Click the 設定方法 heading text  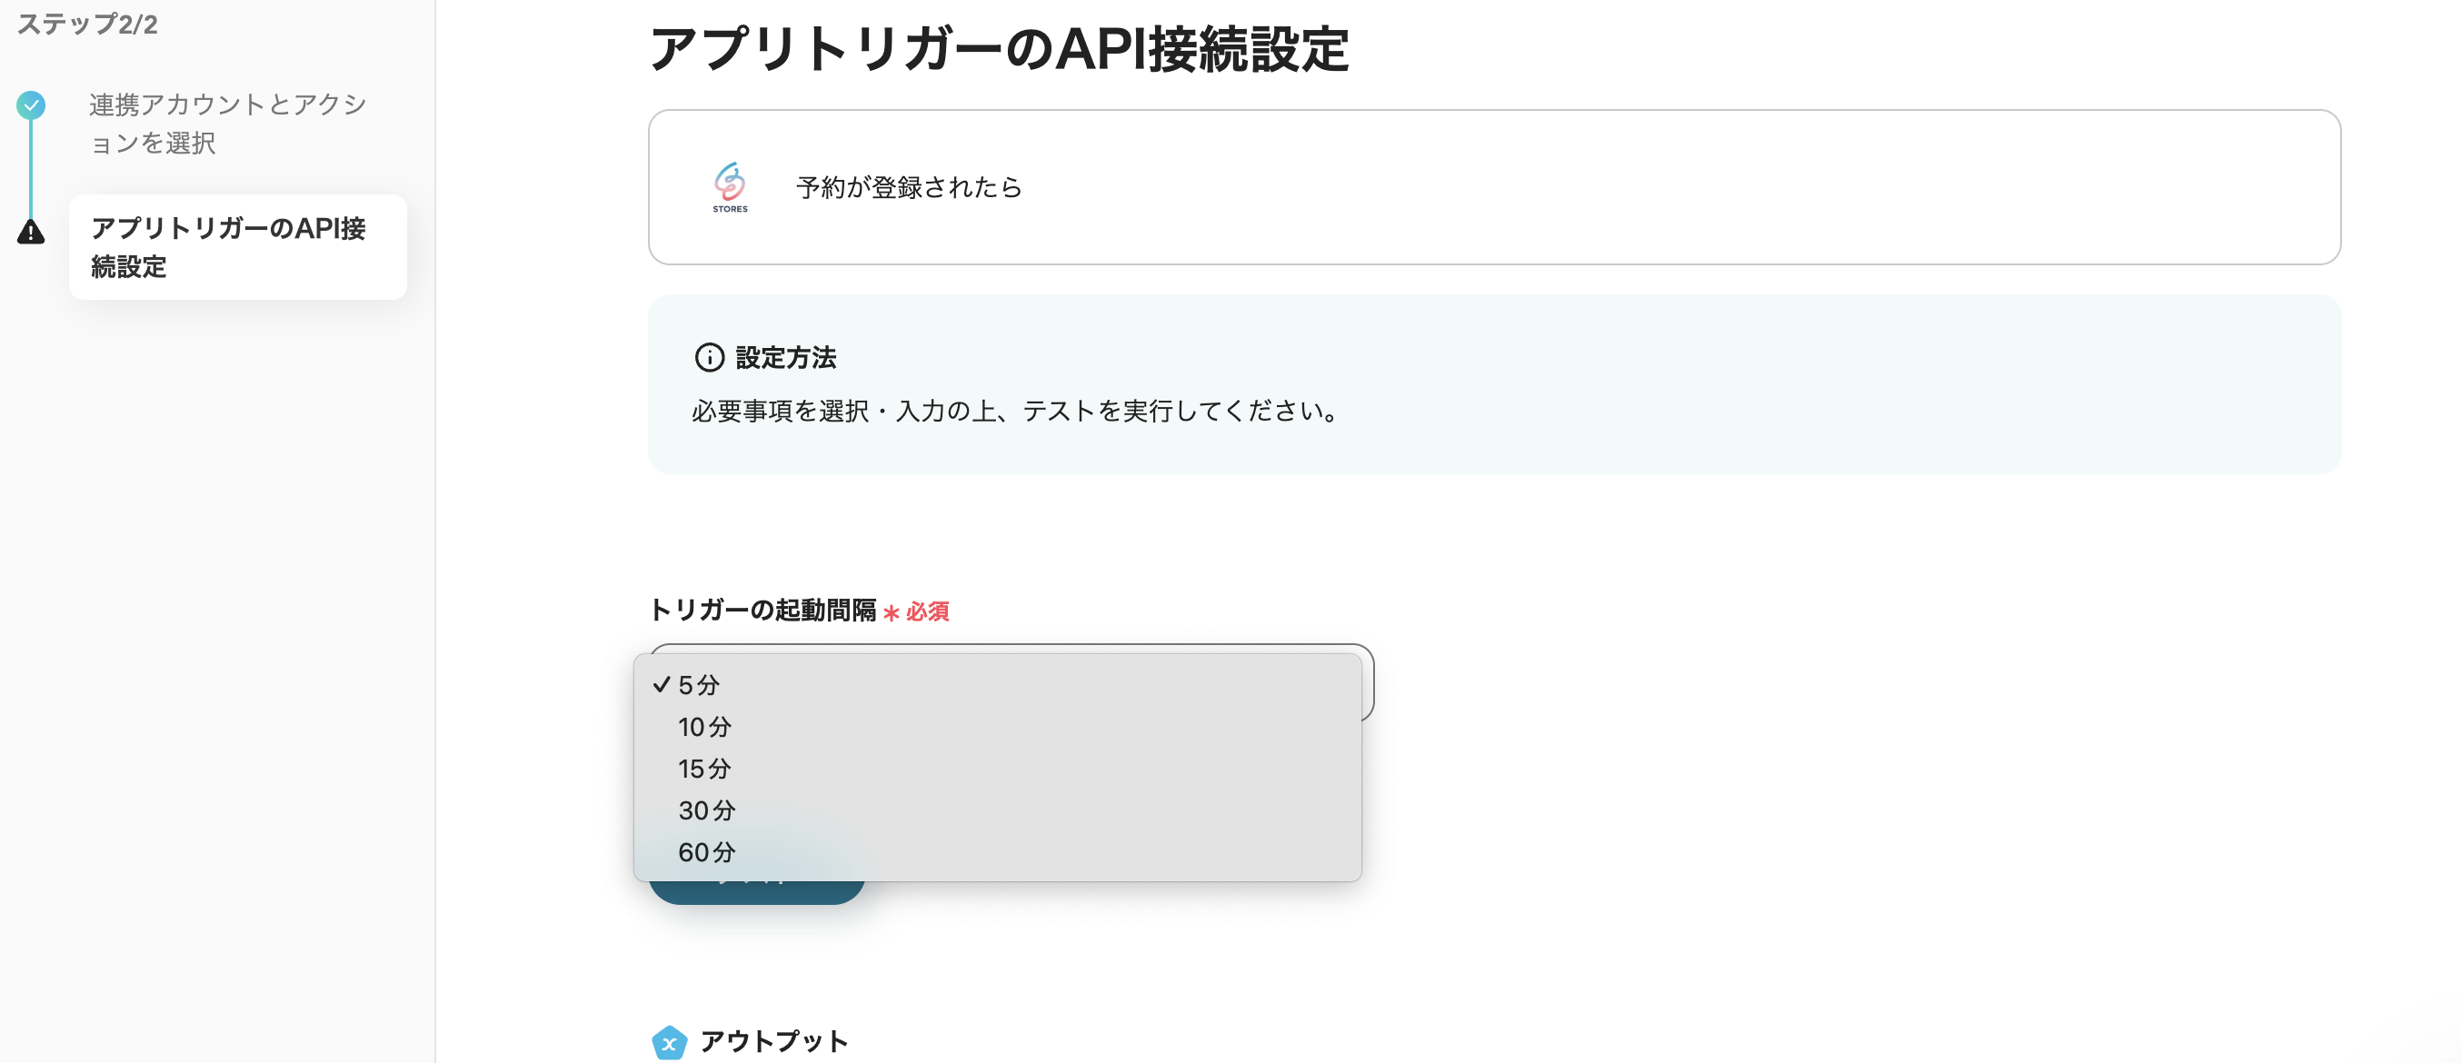[785, 357]
